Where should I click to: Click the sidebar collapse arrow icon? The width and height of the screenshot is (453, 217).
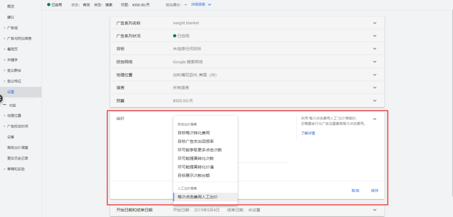[1, 98]
